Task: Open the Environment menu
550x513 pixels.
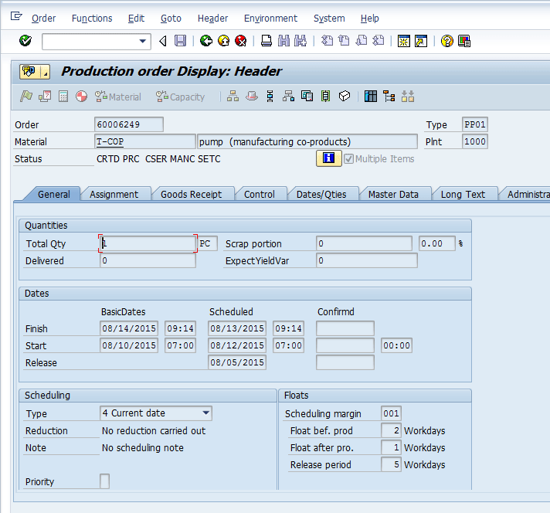Action: click(x=270, y=18)
